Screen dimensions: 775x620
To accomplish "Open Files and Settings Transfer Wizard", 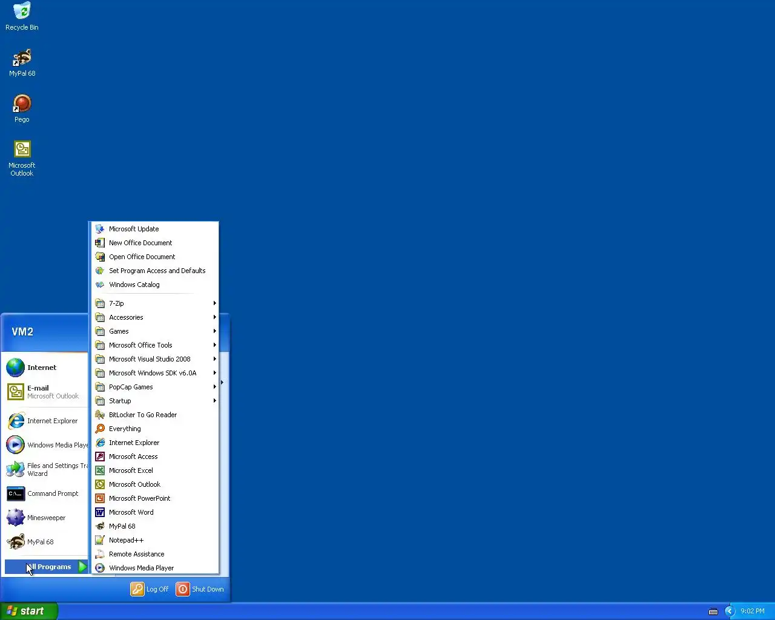I will tap(46, 469).
